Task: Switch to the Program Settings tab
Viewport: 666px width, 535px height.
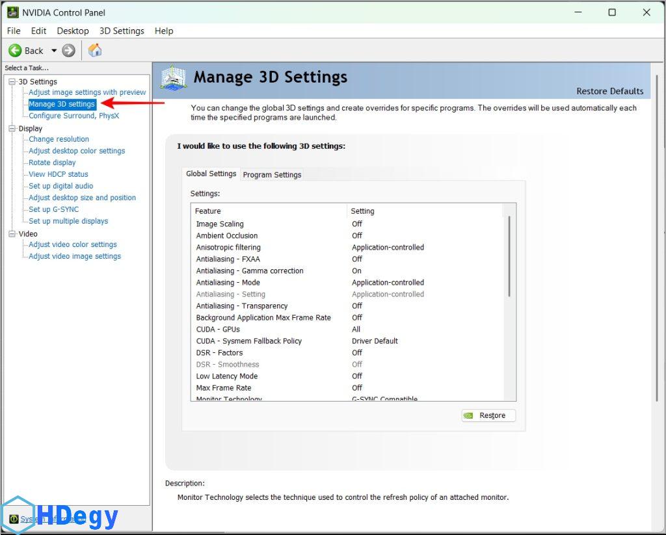Action: point(272,174)
